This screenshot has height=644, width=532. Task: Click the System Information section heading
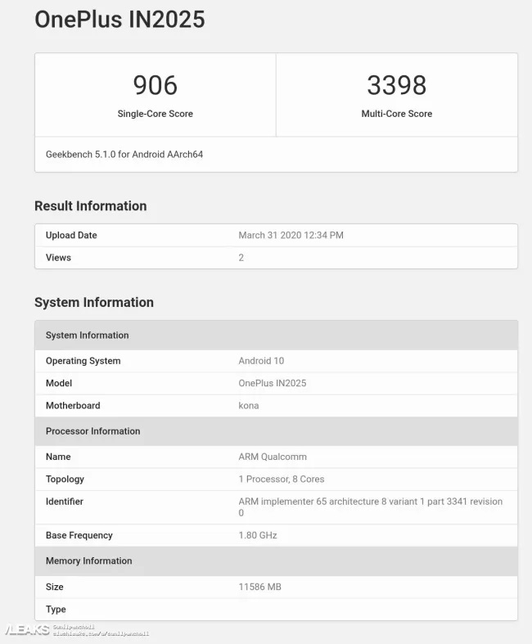click(x=94, y=302)
